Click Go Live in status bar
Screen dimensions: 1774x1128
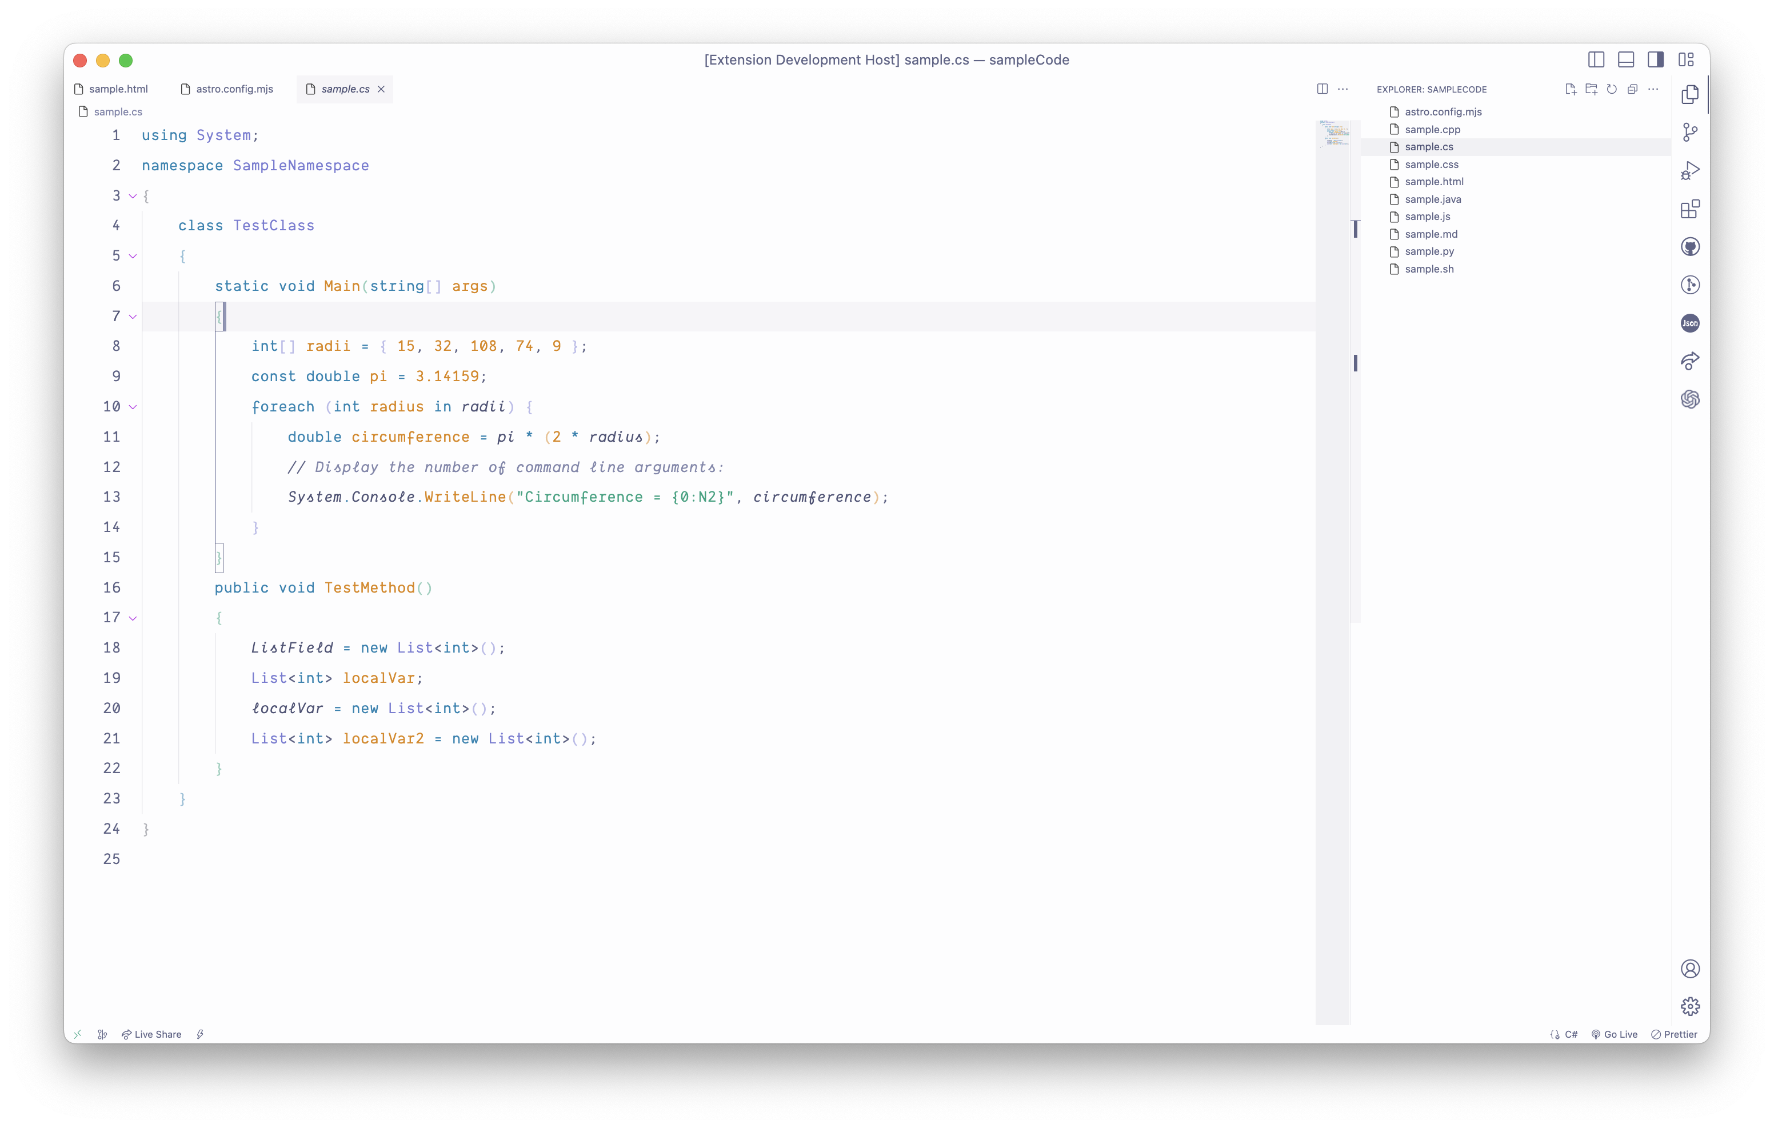click(x=1614, y=1034)
